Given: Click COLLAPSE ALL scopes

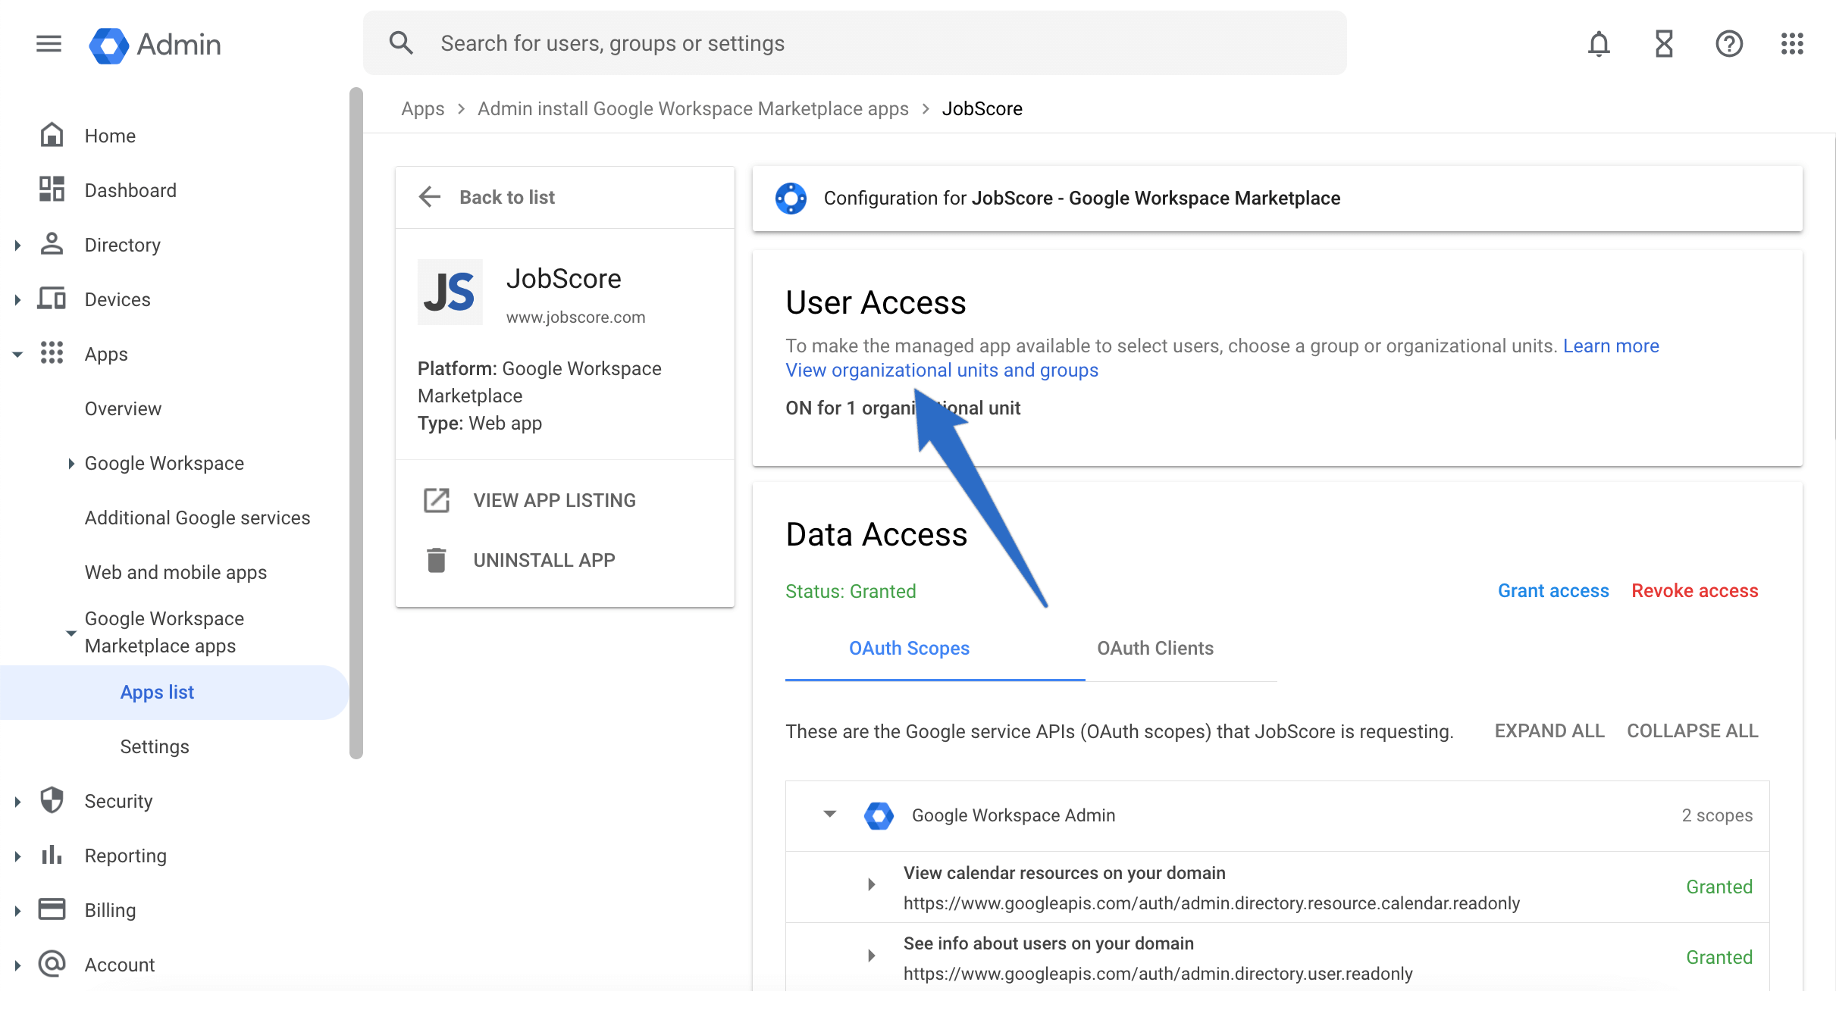Looking at the screenshot, I should (x=1692, y=730).
